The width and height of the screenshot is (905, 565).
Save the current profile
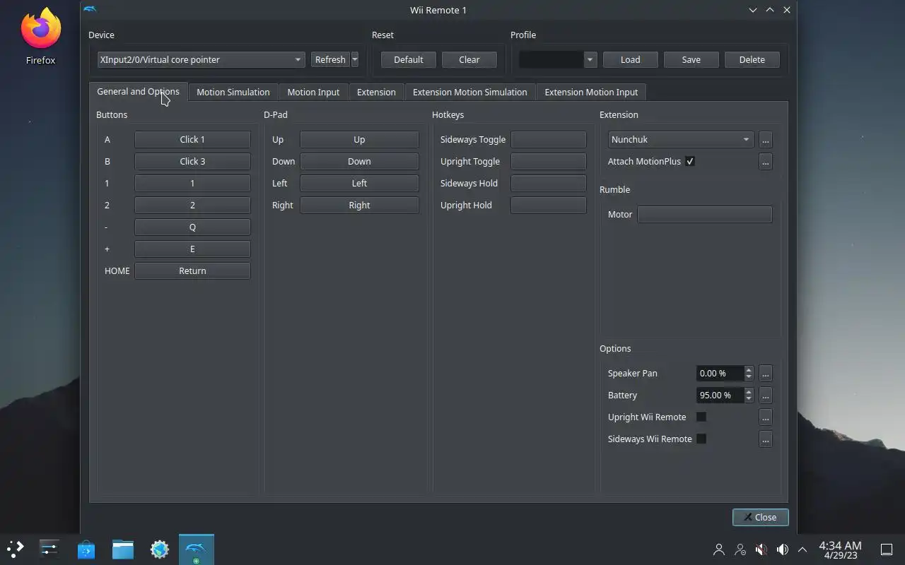tap(691, 60)
